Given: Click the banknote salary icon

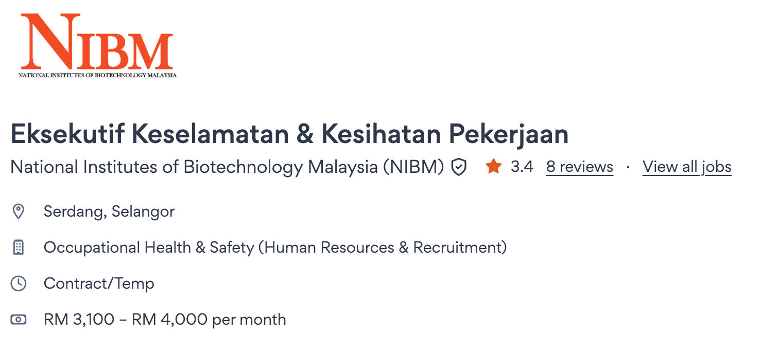Looking at the screenshot, I should tap(19, 320).
